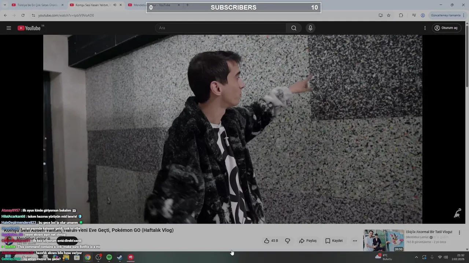The image size is (469, 263).
Task: Expand the hidden system tray icons chevron
Action: pyautogui.click(x=416, y=257)
